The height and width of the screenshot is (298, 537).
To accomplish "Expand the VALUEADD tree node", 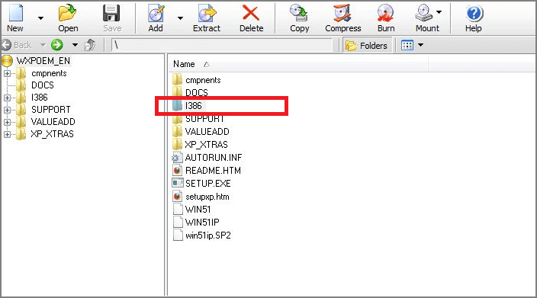I will tap(7, 122).
